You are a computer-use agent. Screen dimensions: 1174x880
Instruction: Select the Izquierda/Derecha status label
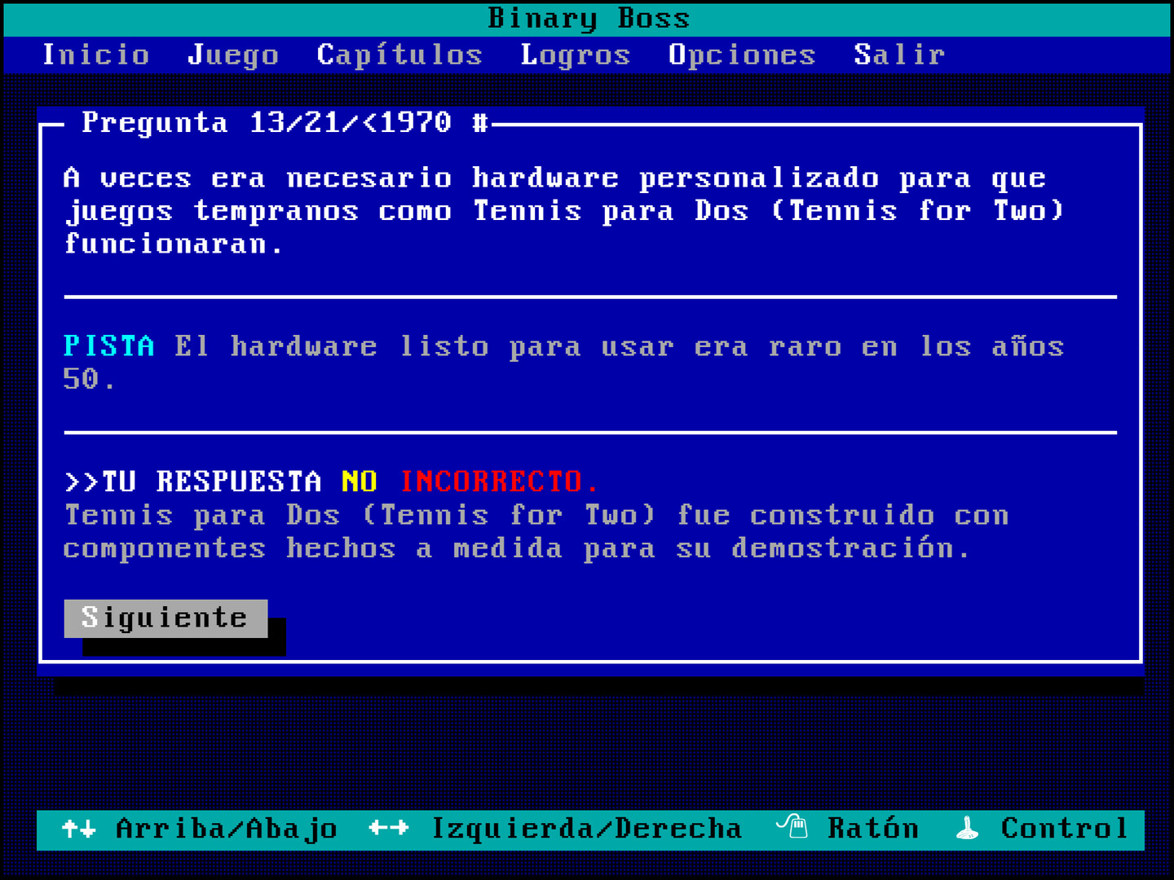(x=586, y=829)
